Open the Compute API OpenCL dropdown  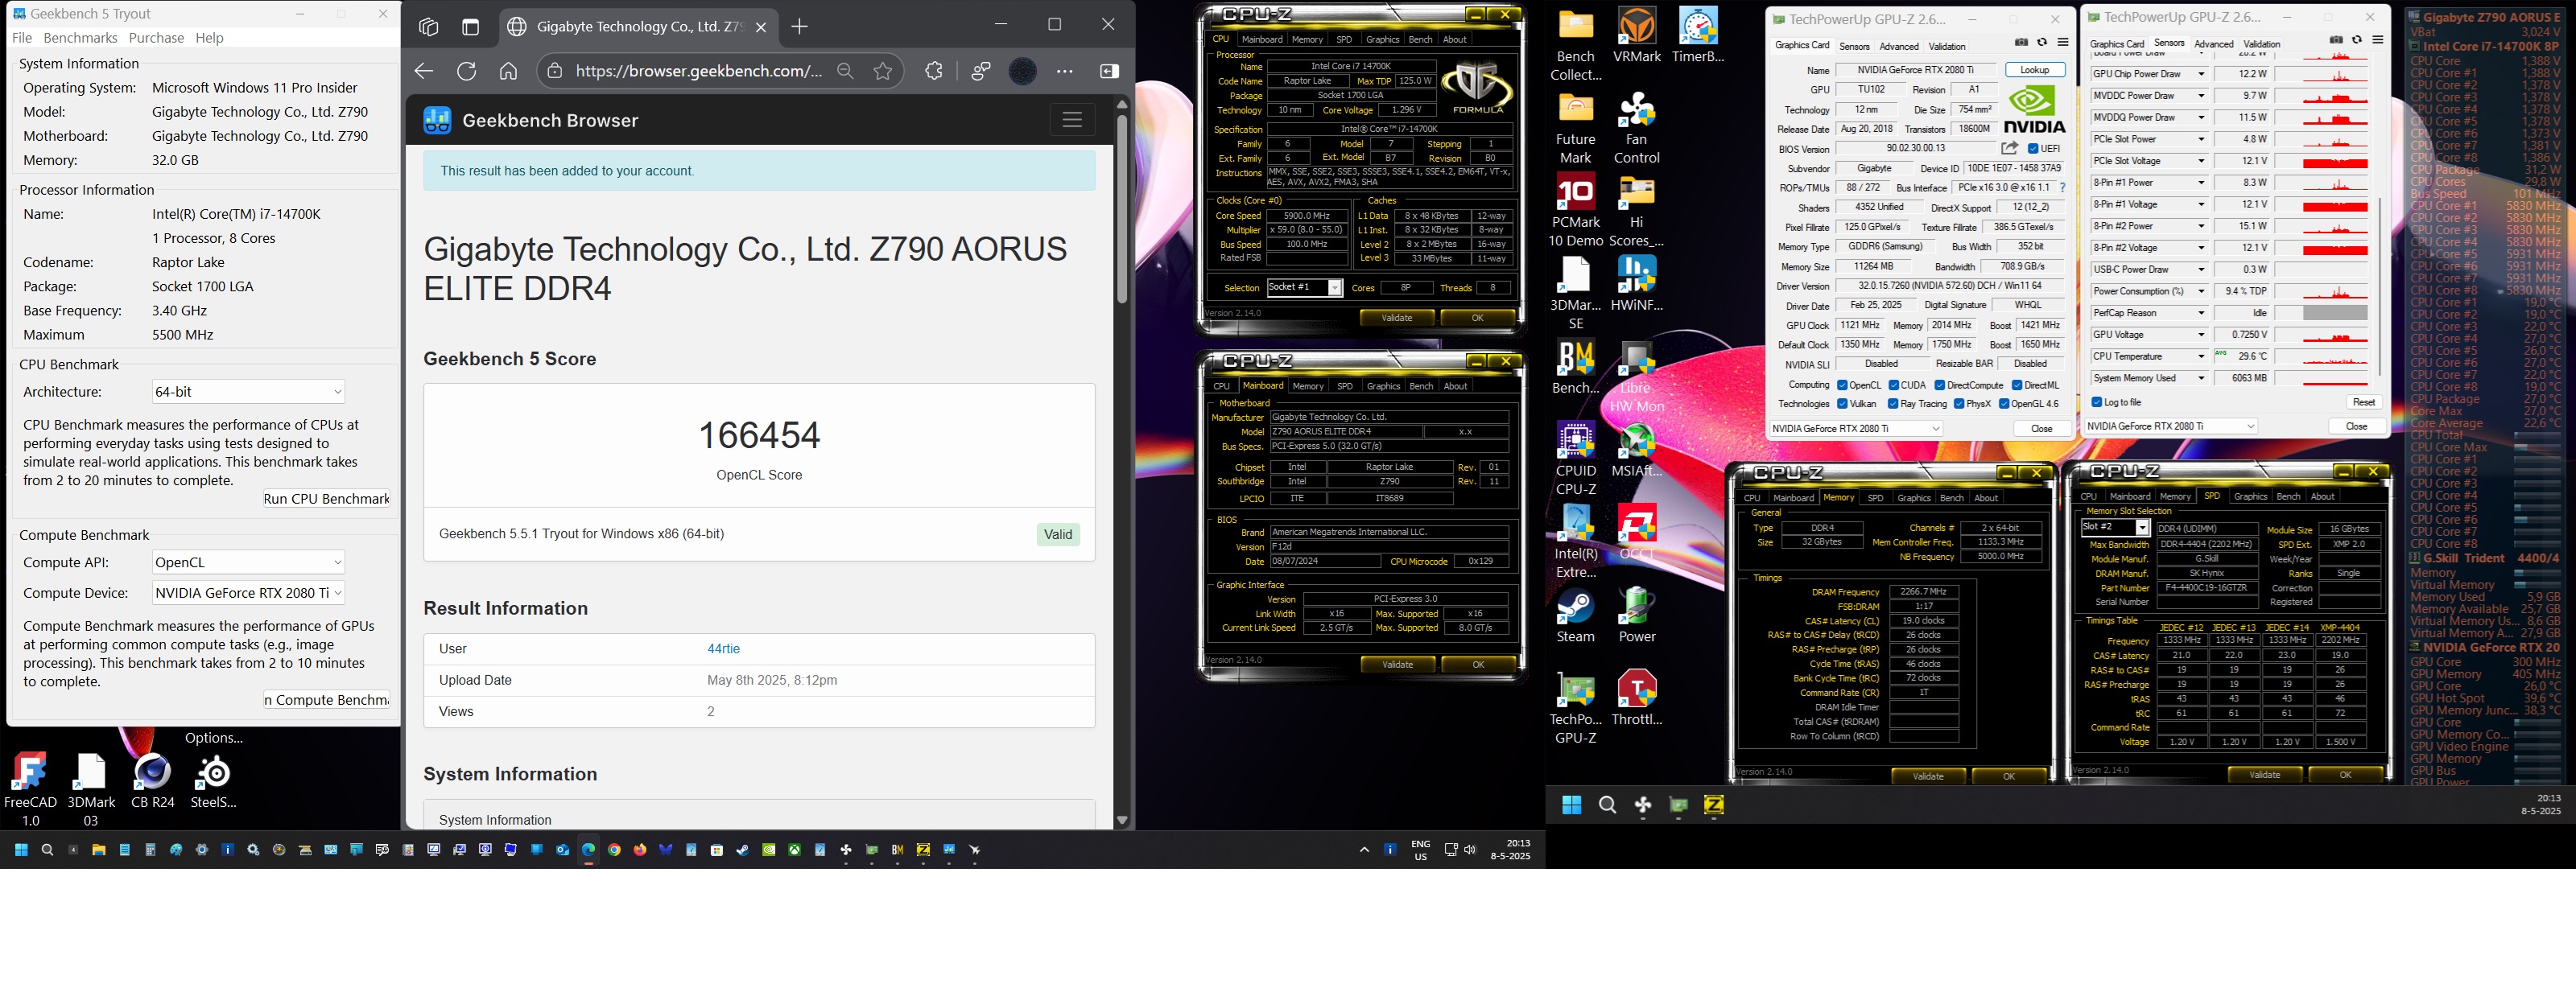point(248,562)
